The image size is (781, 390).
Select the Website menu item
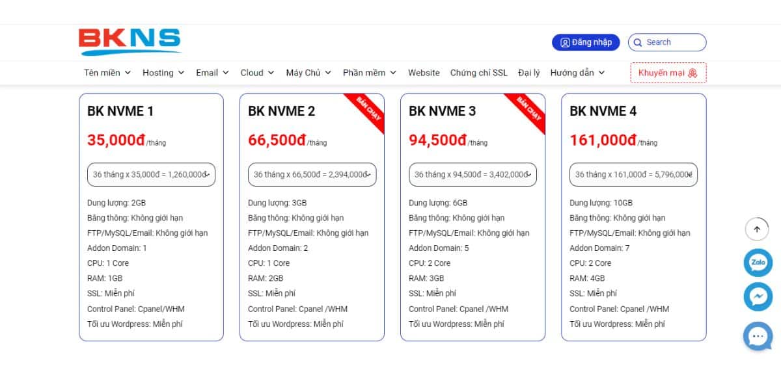point(424,73)
